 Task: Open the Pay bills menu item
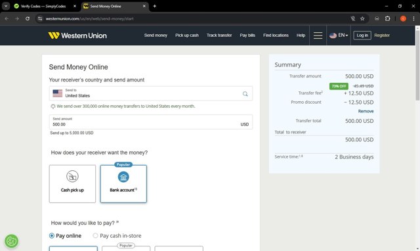point(247,35)
